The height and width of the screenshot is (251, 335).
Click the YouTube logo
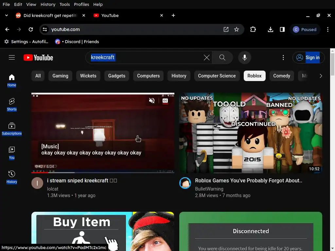click(38, 58)
